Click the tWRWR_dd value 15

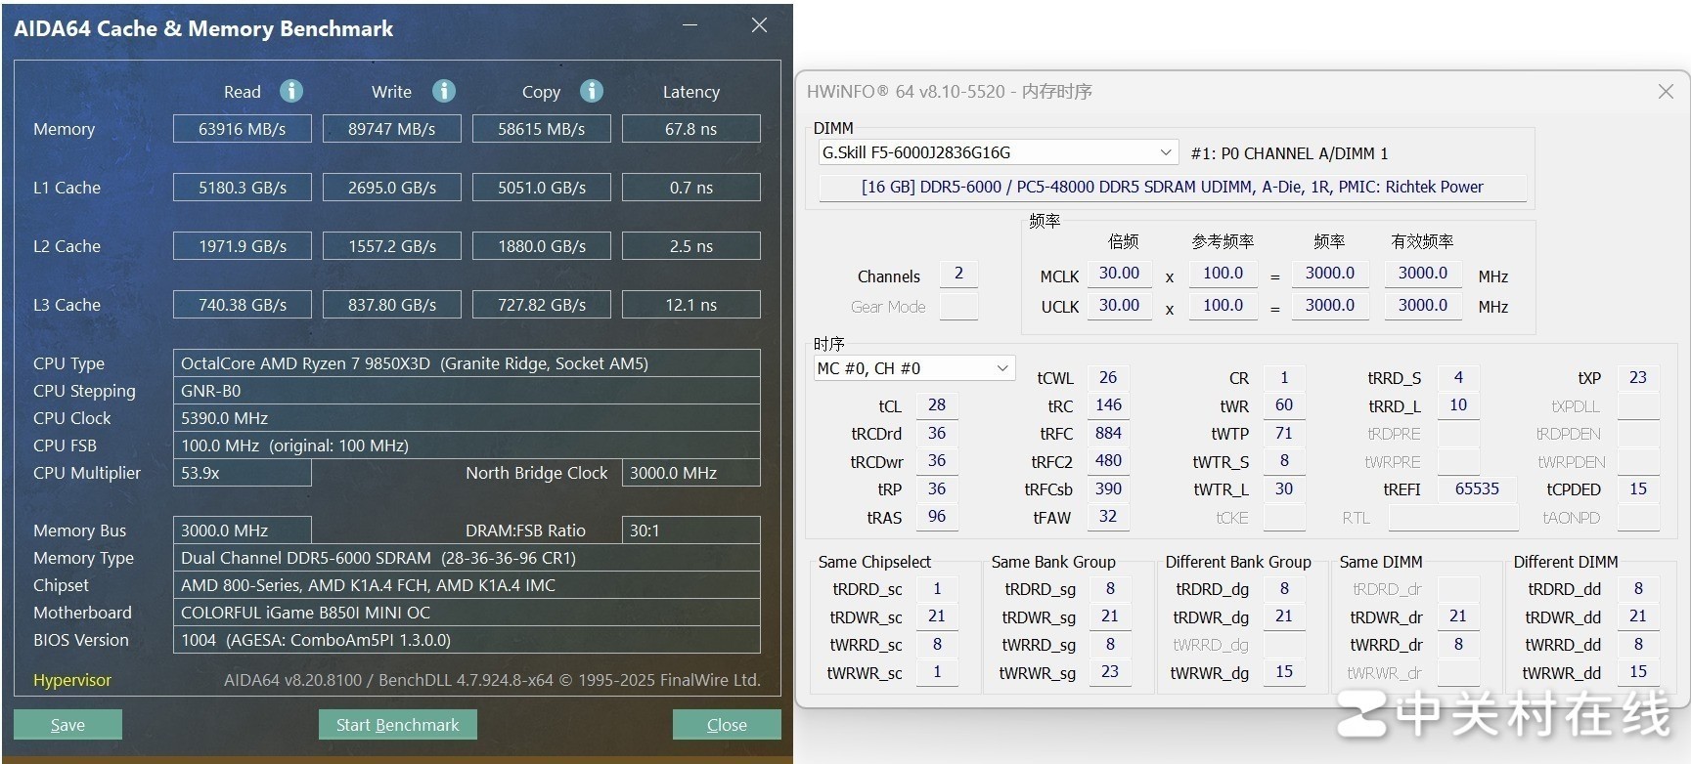[1638, 672]
